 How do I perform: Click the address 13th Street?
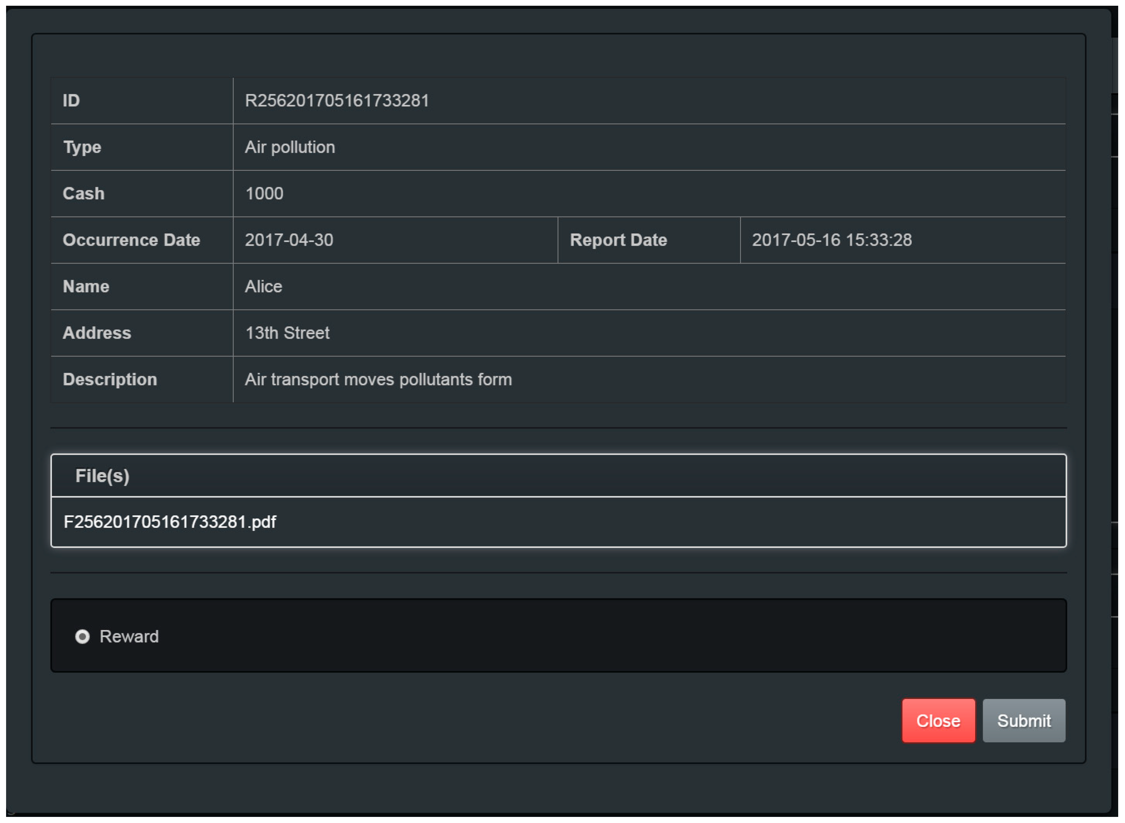coord(287,333)
